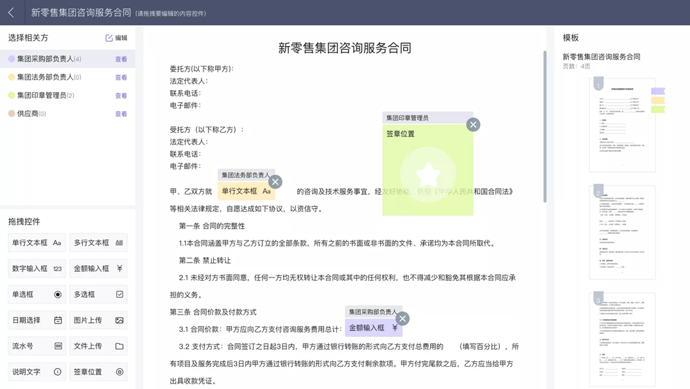The image size is (690, 389).
Task: Select the 单选框 radio widget
Action: coord(36,294)
